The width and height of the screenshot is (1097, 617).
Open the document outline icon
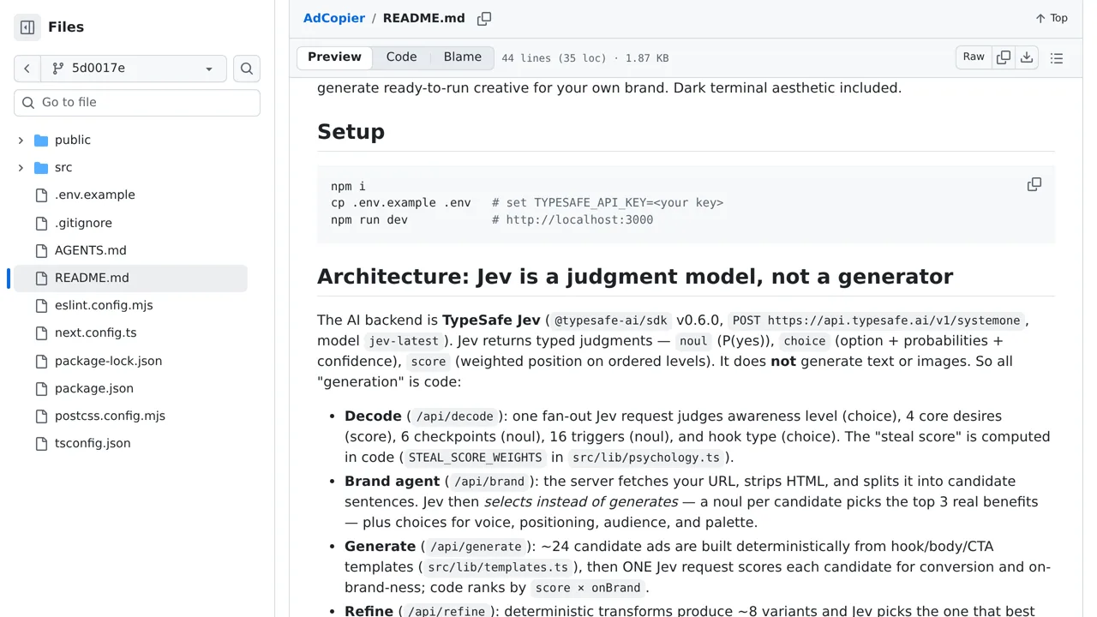point(1057,57)
